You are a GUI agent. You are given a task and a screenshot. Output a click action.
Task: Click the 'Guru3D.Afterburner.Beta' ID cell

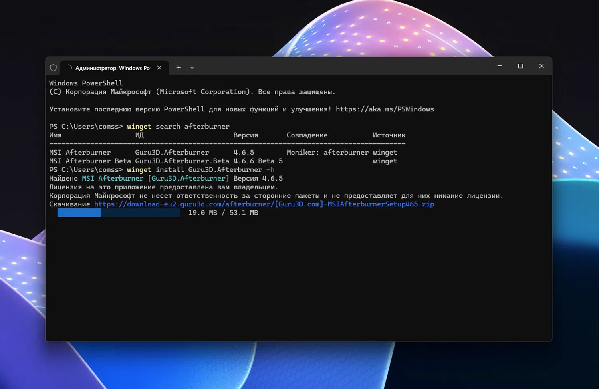182,161
